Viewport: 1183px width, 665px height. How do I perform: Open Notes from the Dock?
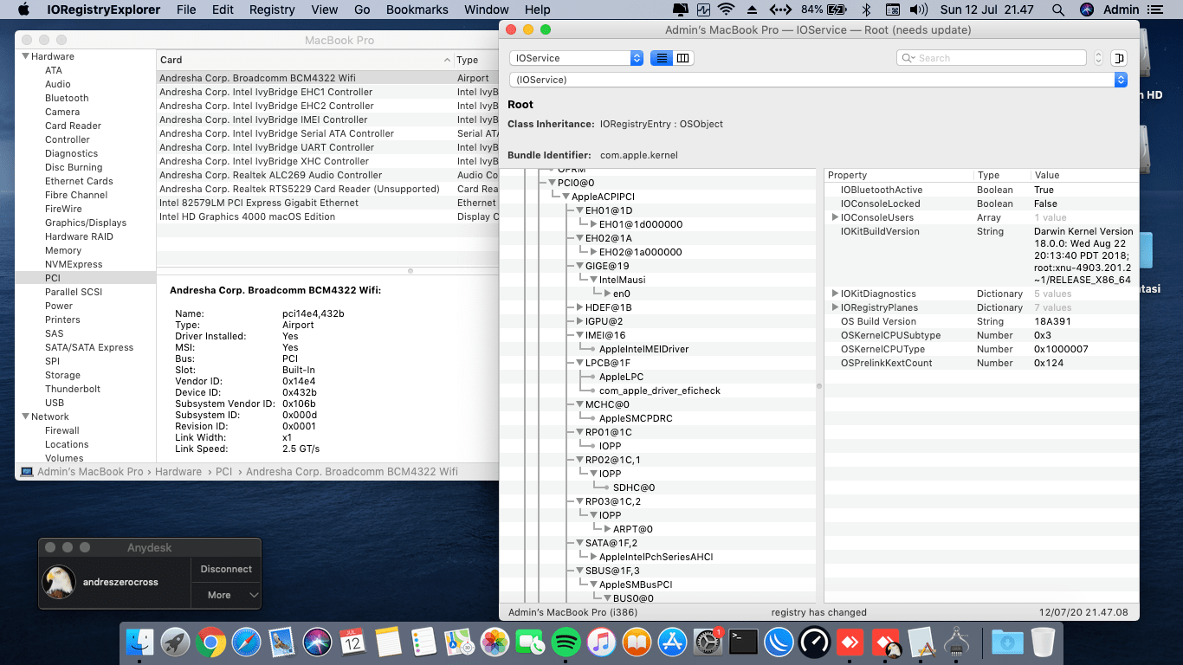[x=388, y=642]
